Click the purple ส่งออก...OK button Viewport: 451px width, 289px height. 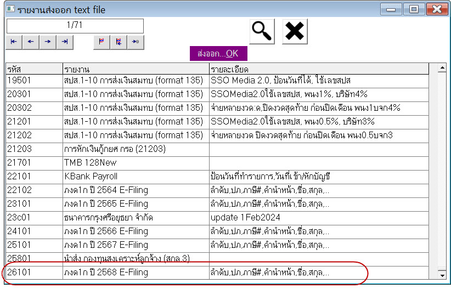point(218,54)
